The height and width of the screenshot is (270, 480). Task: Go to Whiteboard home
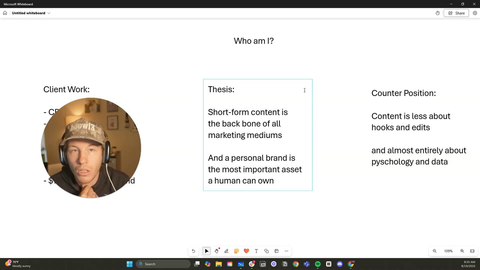click(x=5, y=13)
